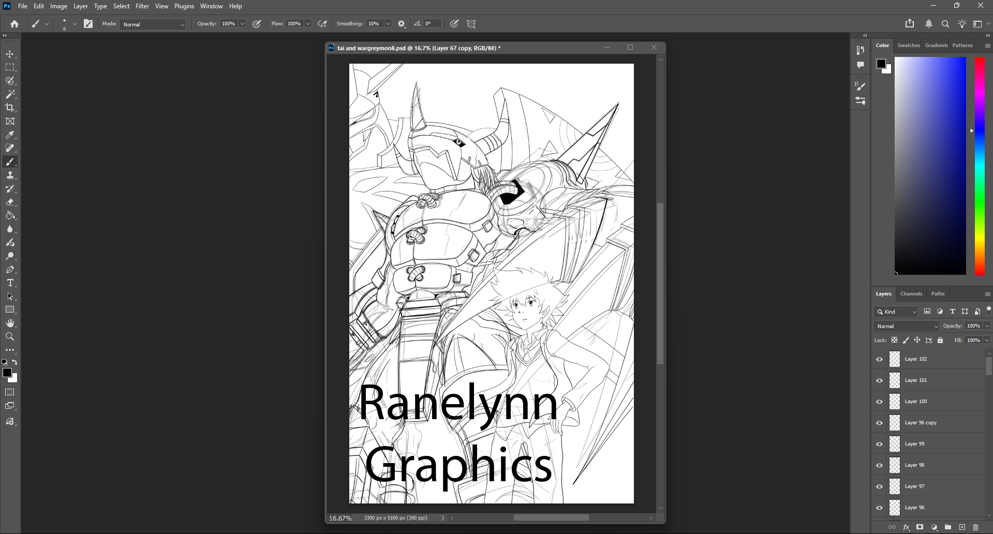This screenshot has width=993, height=534.
Task: Select the Eraser tool
Action: [10, 202]
